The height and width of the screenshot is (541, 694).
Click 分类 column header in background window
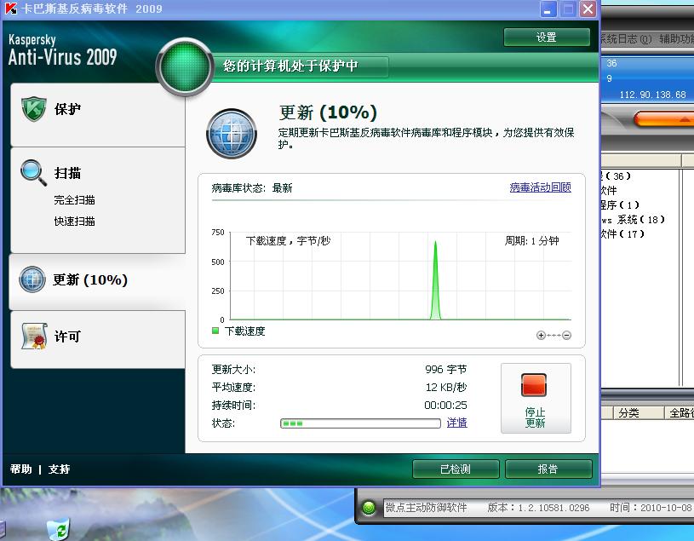coord(639,413)
